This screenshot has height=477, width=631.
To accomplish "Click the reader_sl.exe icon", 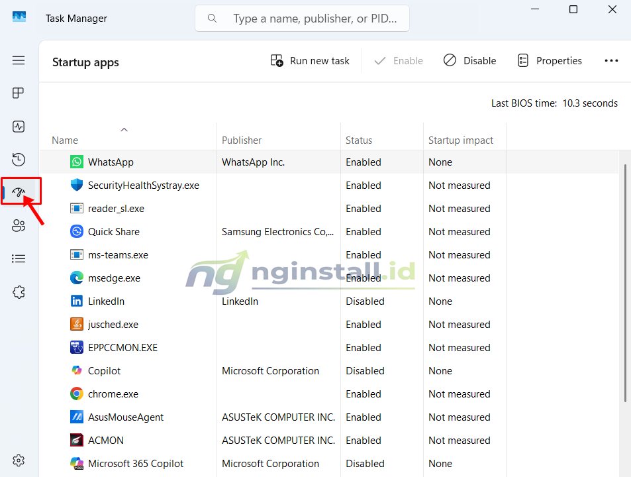I will [76, 209].
